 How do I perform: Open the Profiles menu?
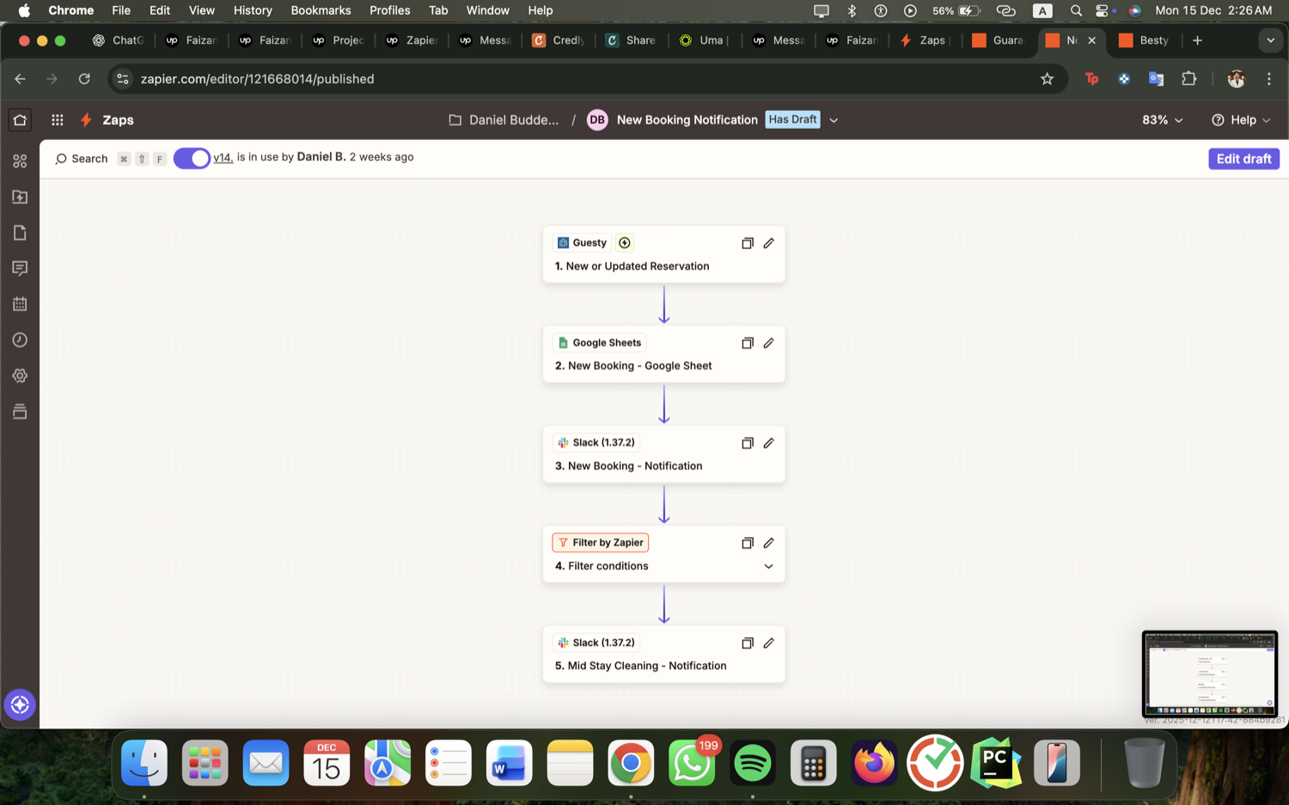point(389,10)
